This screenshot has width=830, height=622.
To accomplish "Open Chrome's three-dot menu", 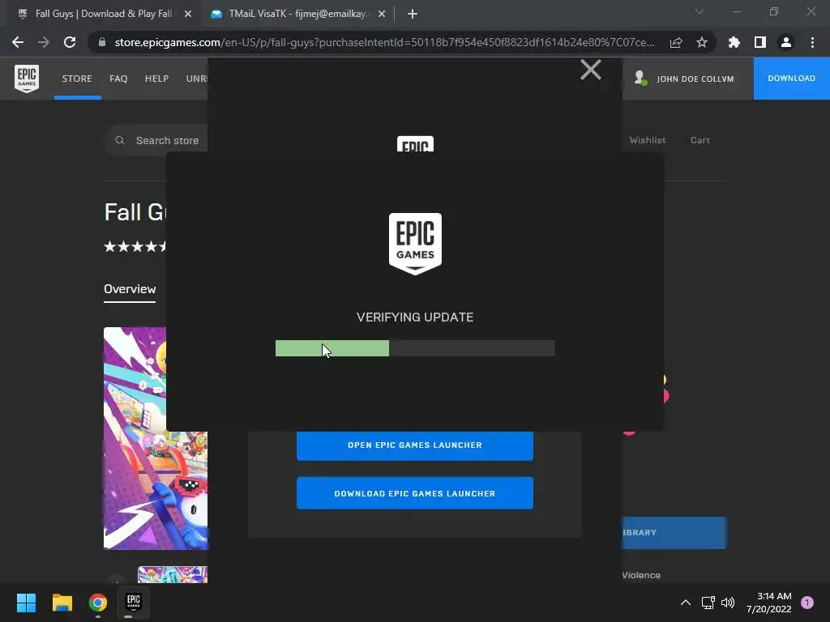I will point(812,42).
